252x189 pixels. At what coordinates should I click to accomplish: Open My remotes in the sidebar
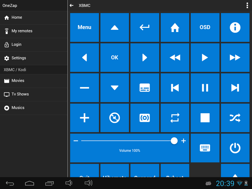pos(34,31)
